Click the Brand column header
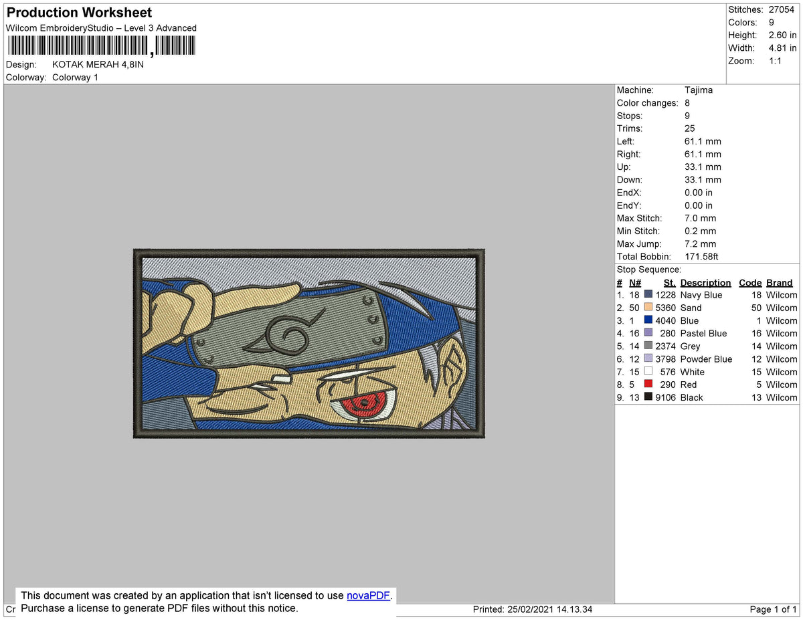Screen dimensions: 803x620 779,282
